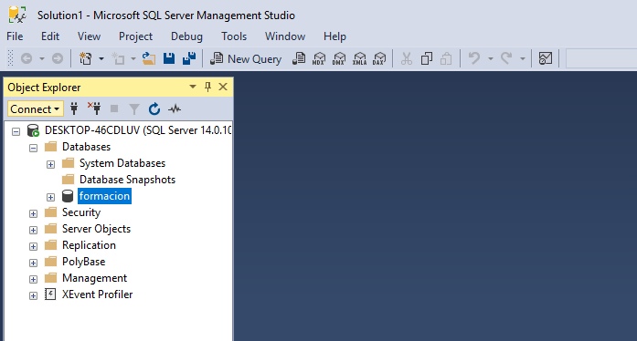This screenshot has width=637, height=341.
Task: Click the Save icon
Action: point(169,58)
